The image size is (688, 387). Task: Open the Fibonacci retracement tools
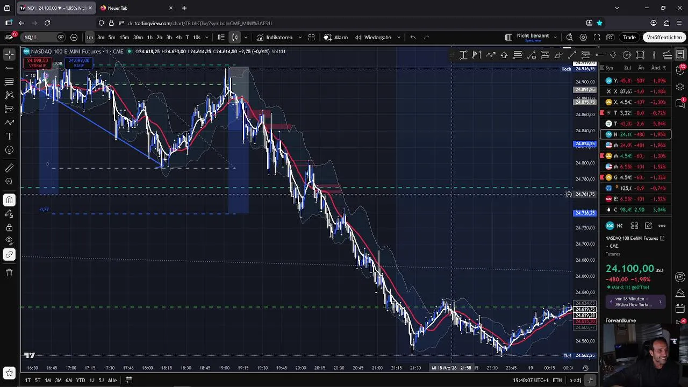click(x=9, y=81)
